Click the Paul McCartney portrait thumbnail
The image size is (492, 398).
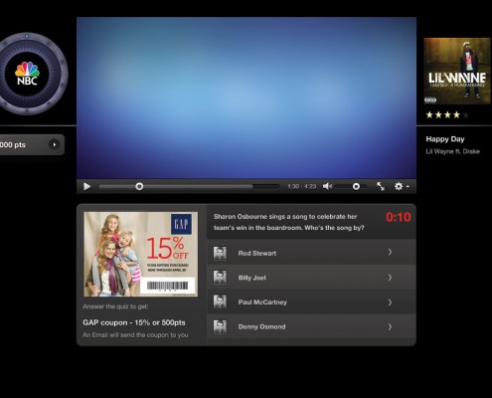coord(220,301)
